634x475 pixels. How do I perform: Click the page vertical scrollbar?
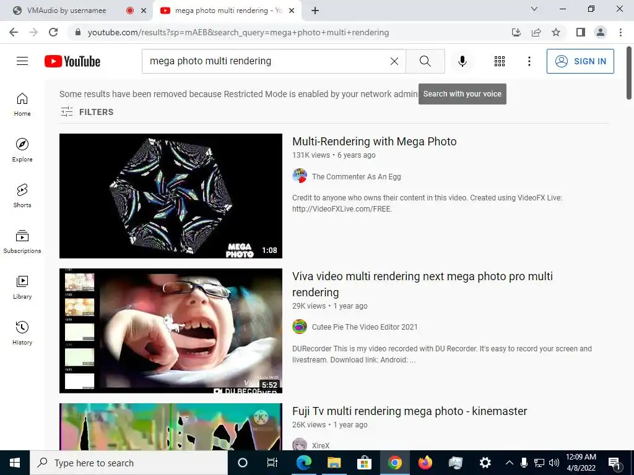(629, 73)
